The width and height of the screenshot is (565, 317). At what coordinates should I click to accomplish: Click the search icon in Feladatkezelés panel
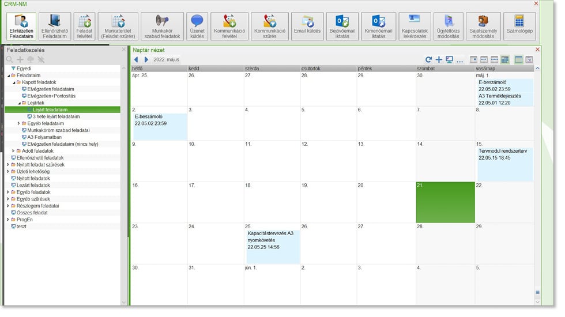click(x=10, y=59)
